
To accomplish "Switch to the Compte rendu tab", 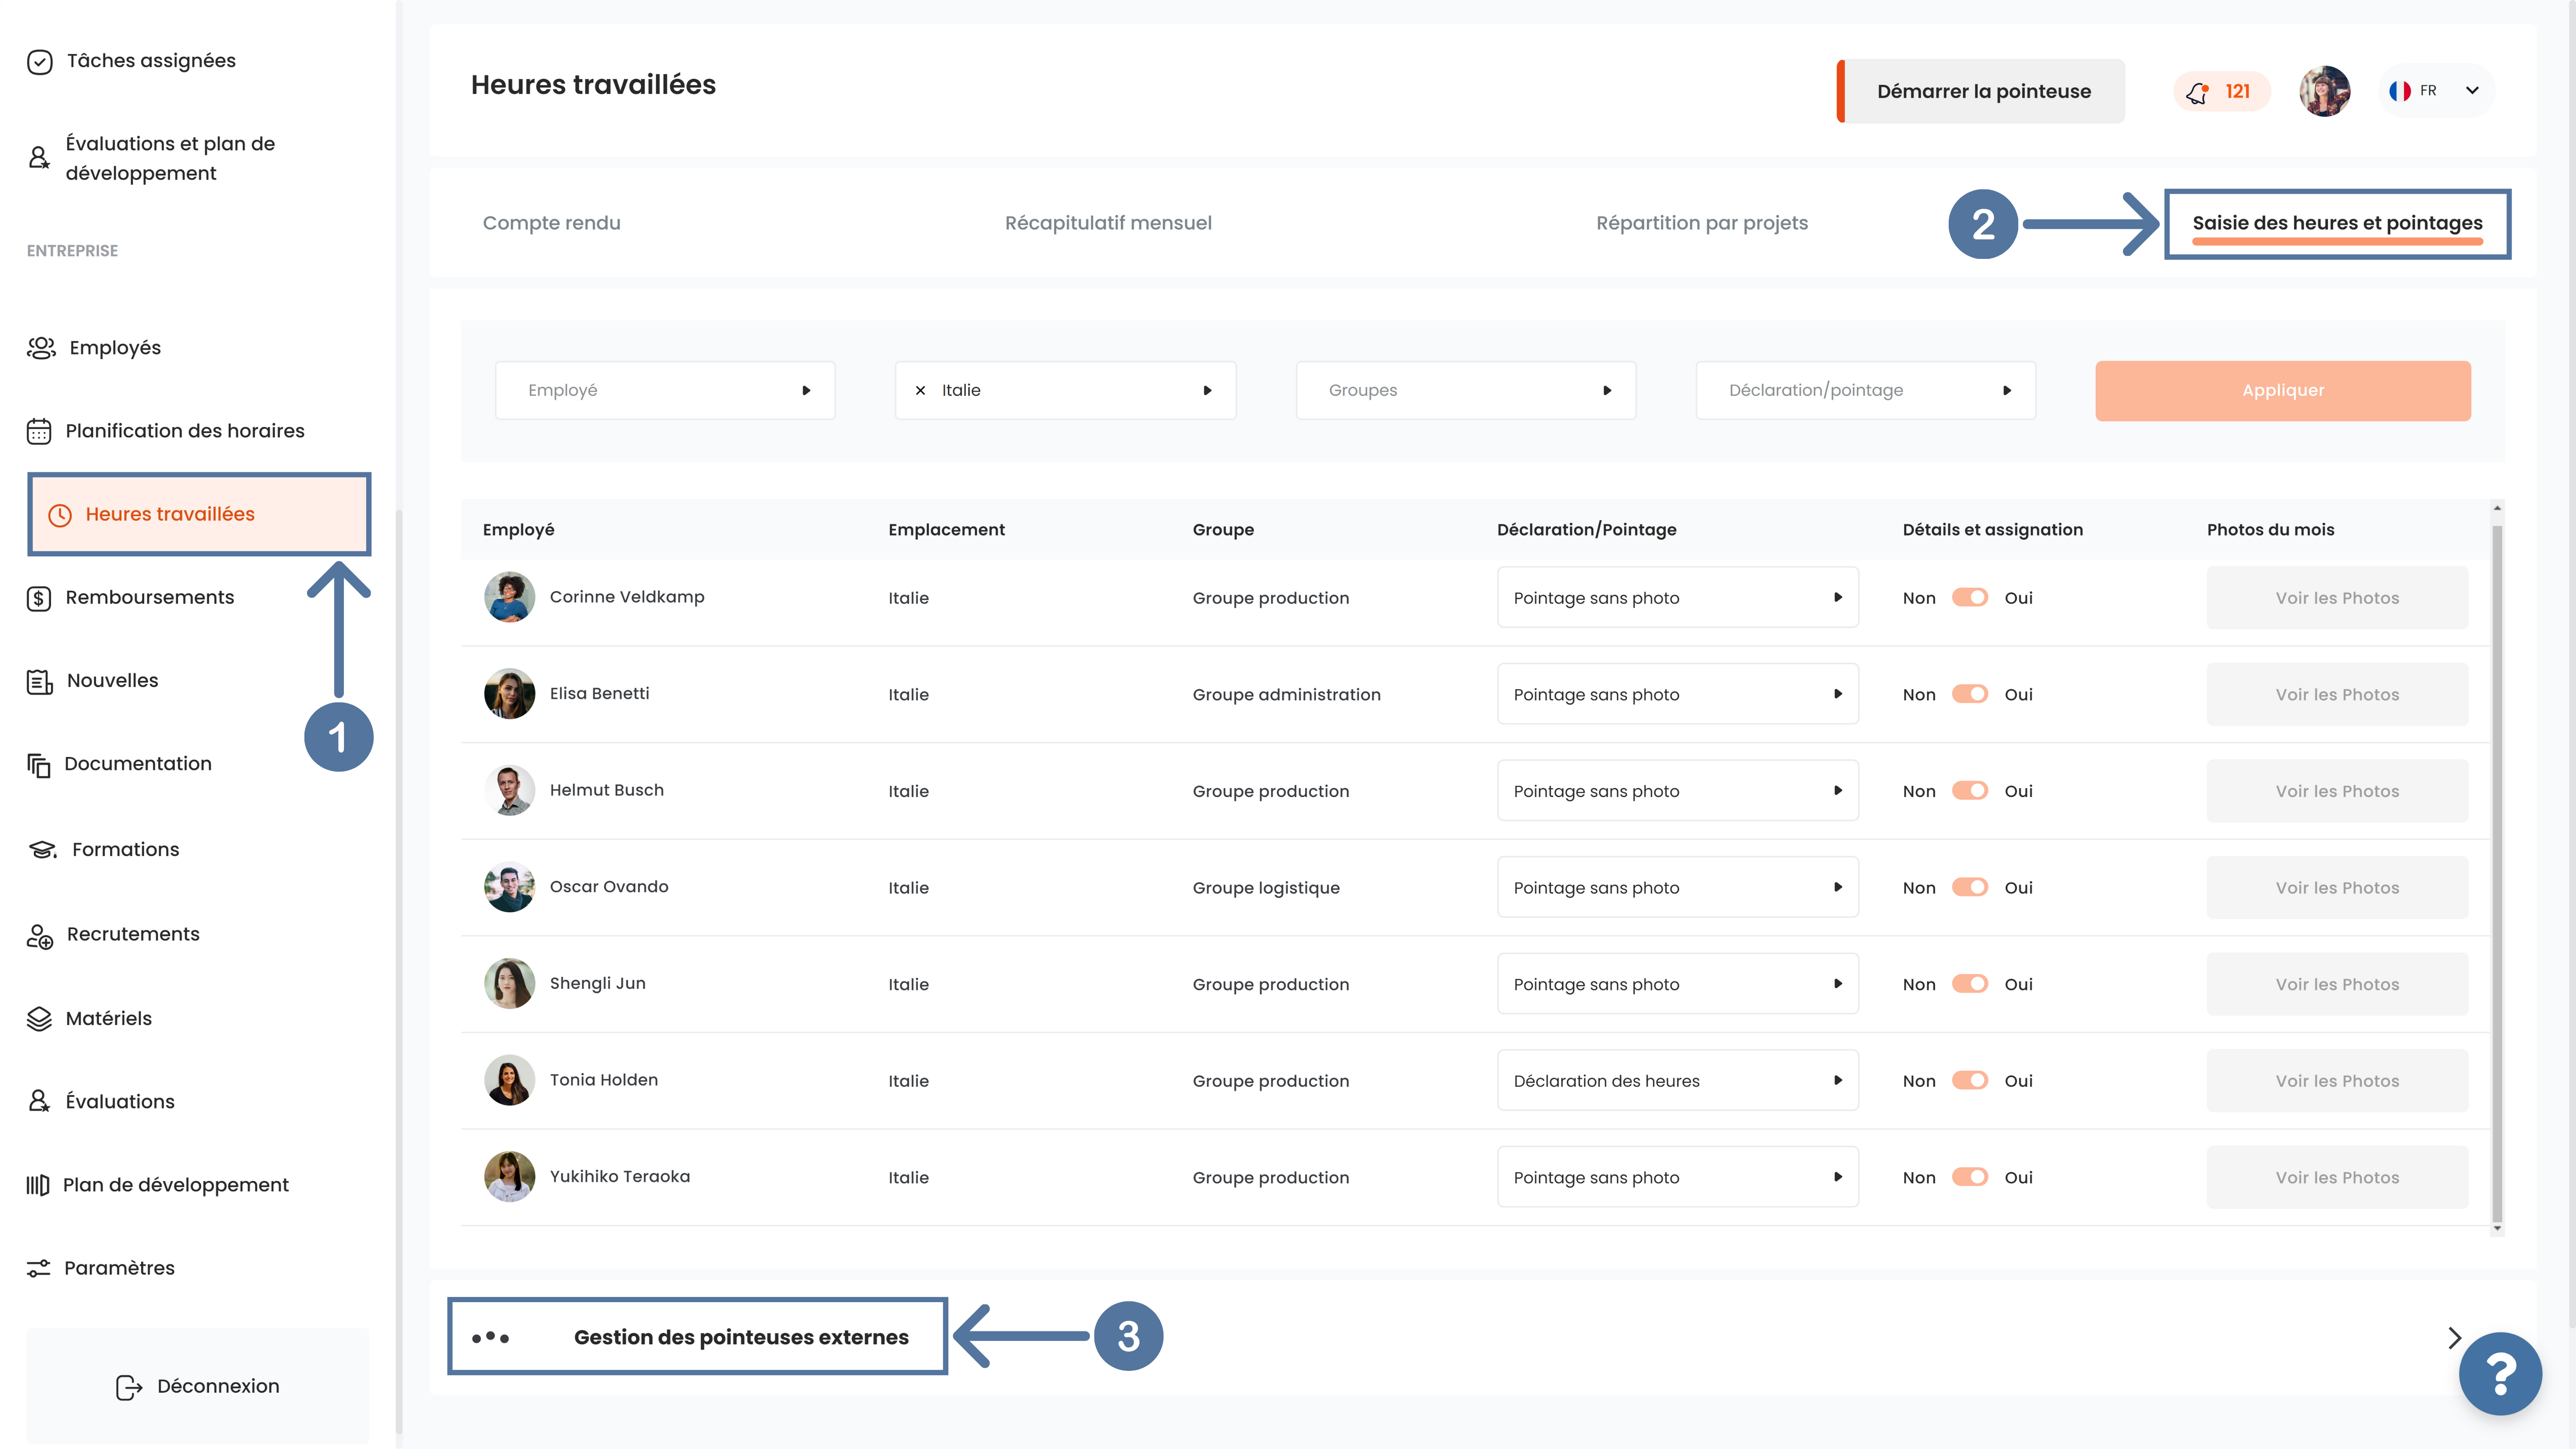I will 552,223.
